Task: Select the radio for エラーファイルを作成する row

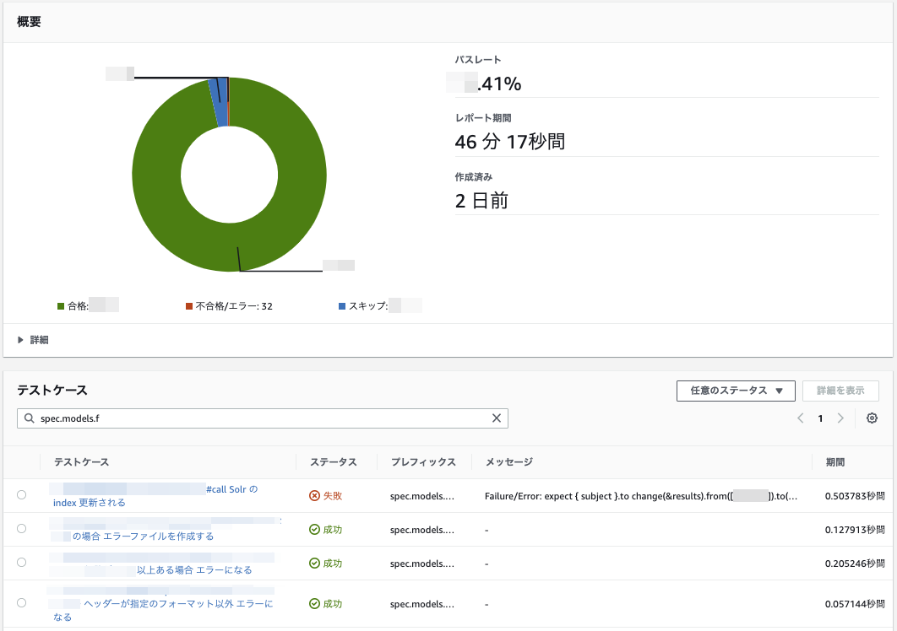Action: coord(22,529)
